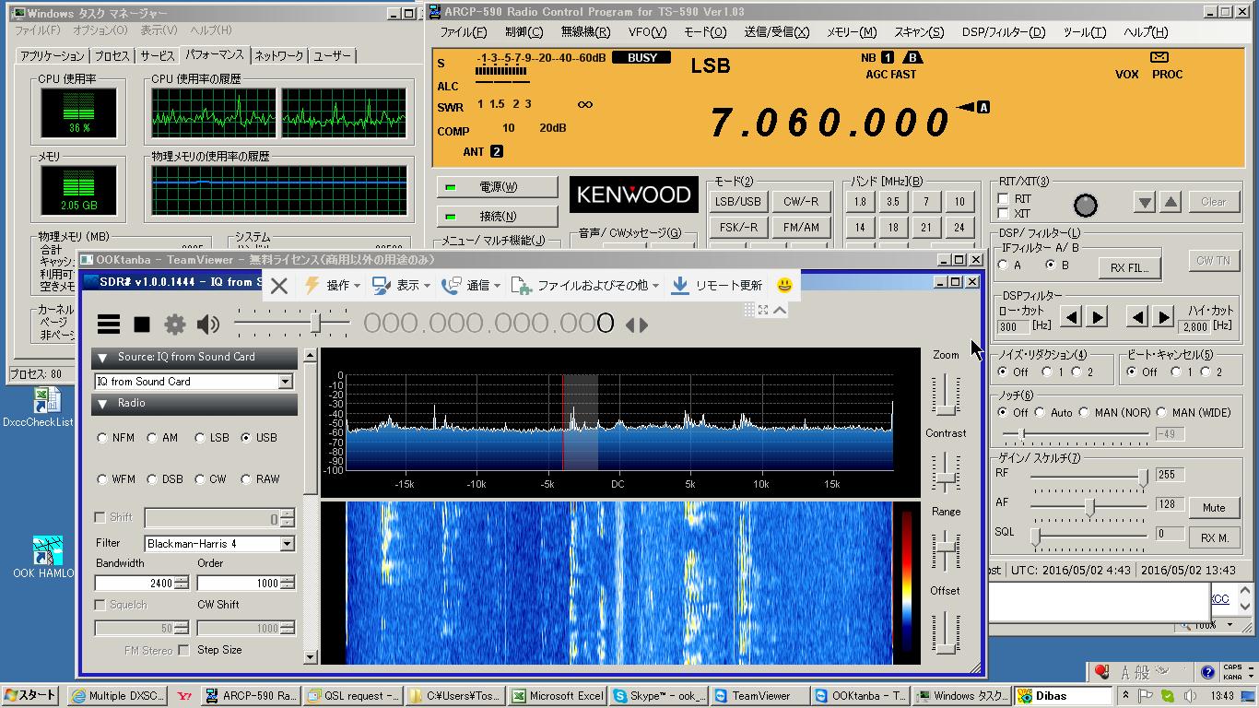Click SDR# frequency step arrows icon
The height and width of the screenshot is (708, 1259).
pos(637,324)
